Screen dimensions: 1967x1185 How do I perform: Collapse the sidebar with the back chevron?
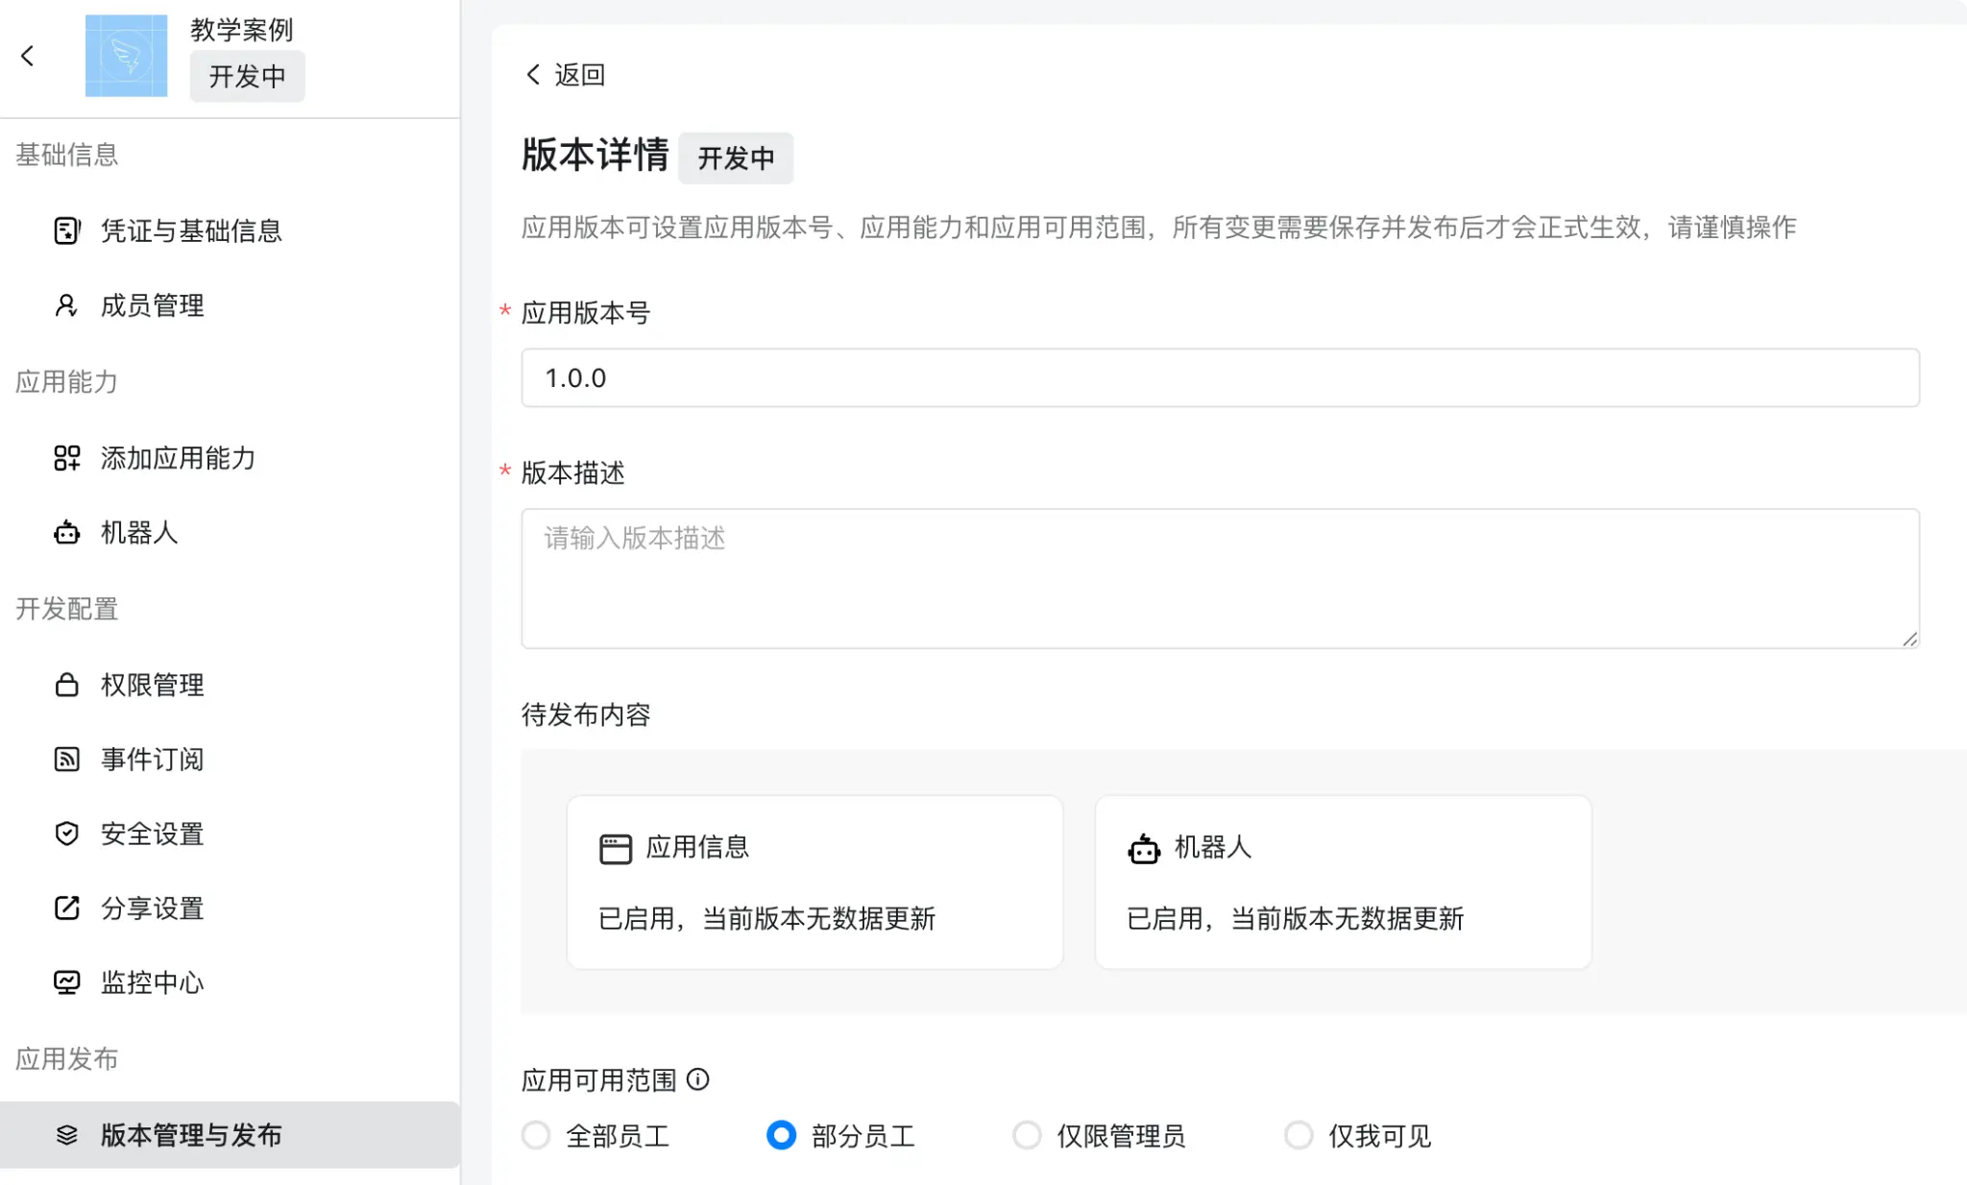click(x=28, y=56)
